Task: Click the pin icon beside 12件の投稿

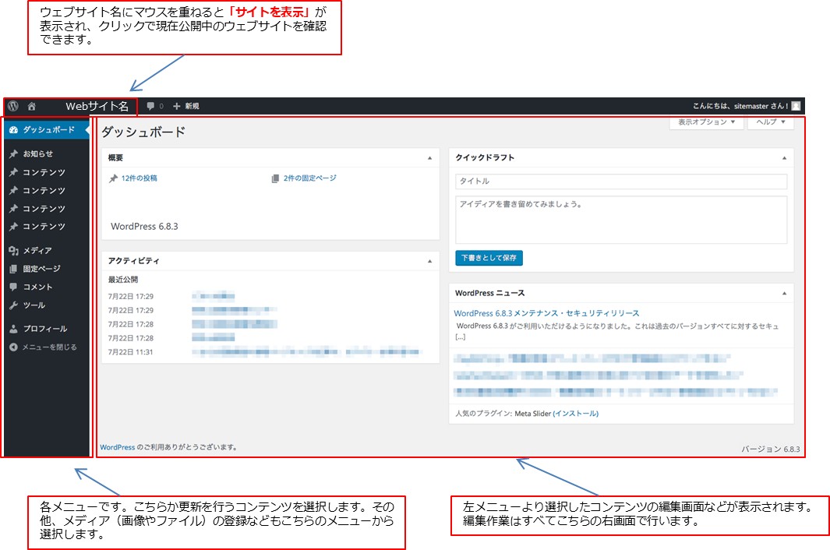Action: coord(113,178)
